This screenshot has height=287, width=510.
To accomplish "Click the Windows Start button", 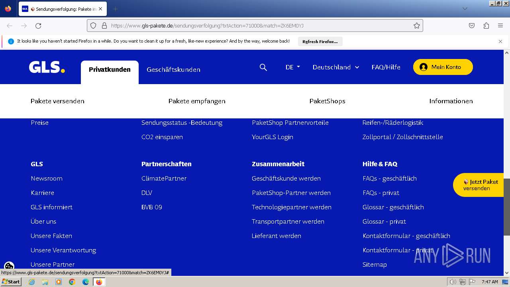I will pyautogui.click(x=11, y=282).
